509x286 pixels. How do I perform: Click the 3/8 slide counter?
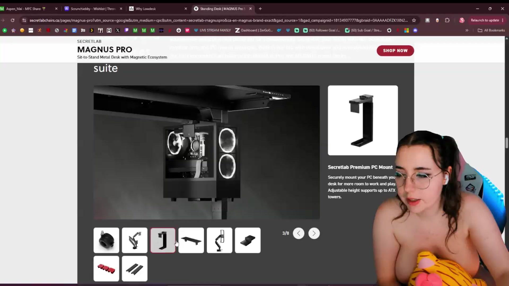(286, 233)
